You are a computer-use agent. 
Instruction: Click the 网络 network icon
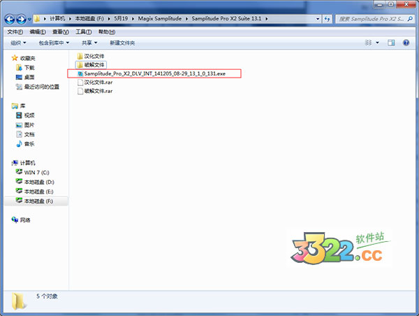(x=15, y=220)
